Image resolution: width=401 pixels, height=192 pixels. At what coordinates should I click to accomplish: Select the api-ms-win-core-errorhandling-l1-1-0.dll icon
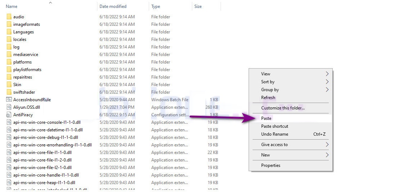click(9, 145)
